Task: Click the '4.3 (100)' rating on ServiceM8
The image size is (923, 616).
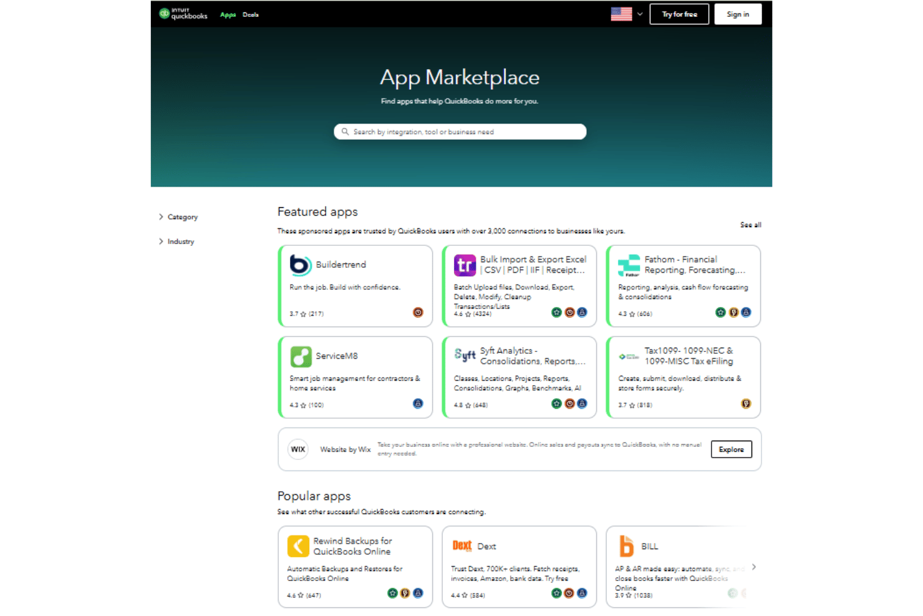Action: coord(306,405)
